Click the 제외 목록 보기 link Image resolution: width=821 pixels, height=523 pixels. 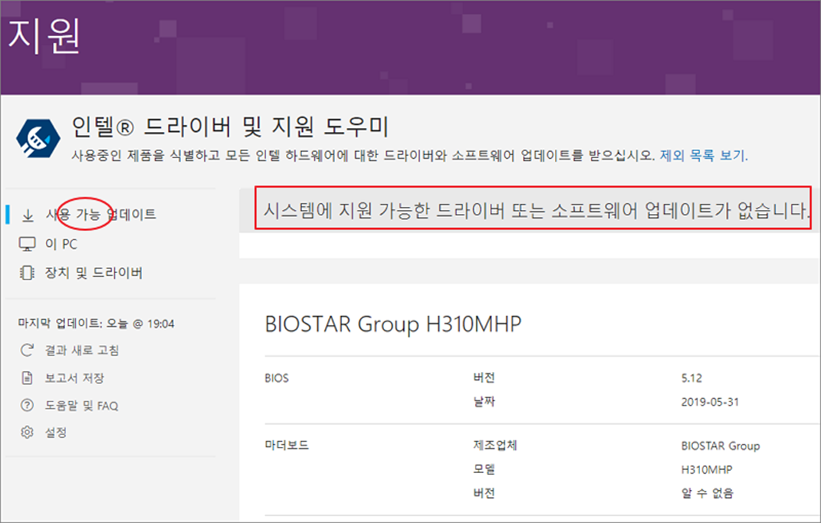point(703,156)
